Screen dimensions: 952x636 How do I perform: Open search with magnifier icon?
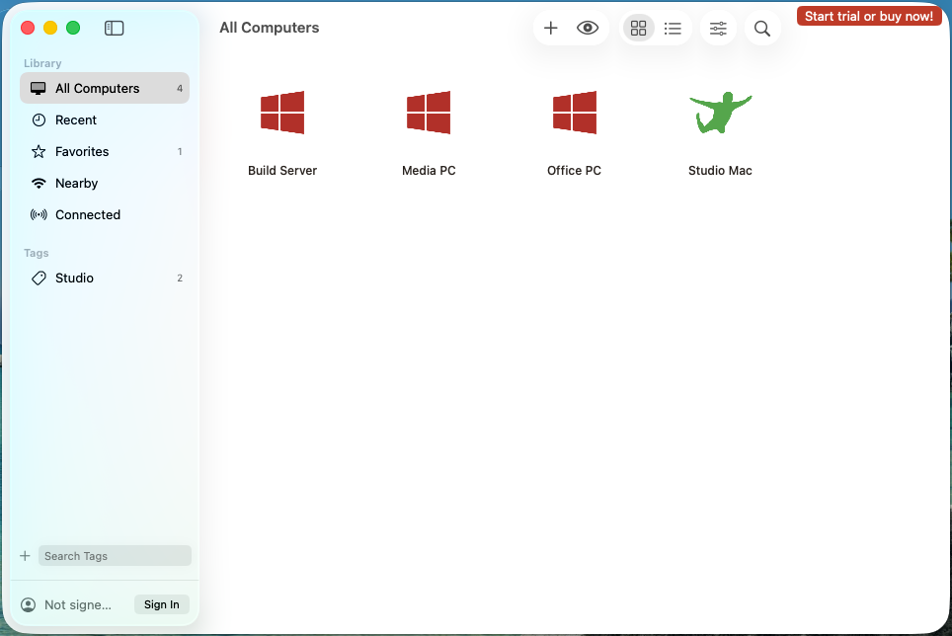click(x=762, y=28)
